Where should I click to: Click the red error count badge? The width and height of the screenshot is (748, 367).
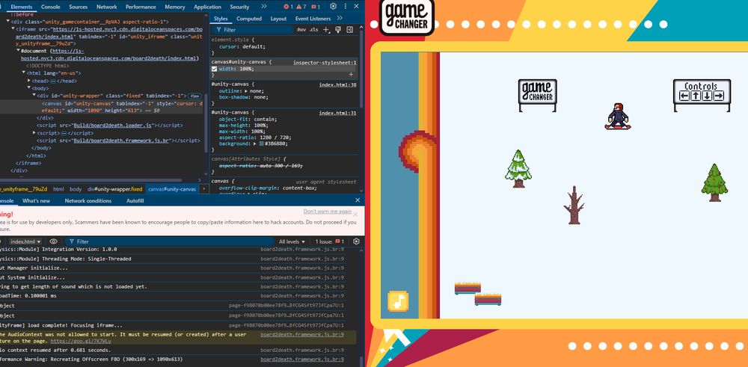coord(287,7)
